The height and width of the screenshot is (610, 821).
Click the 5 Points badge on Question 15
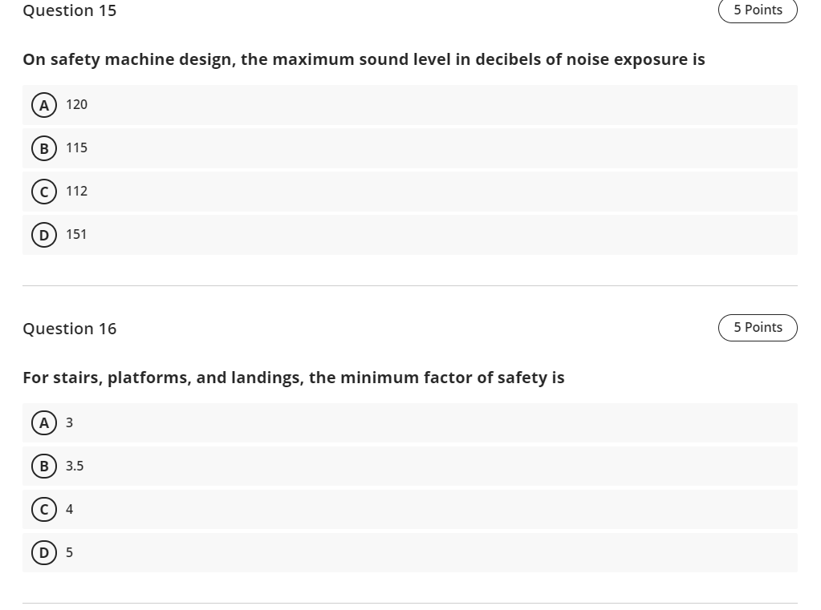pyautogui.click(x=758, y=10)
